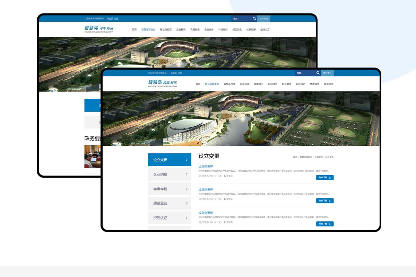Viewport: 416px width, 277px height.
Task: Open 智慧岛投资 in the front window navigation
Action: click(229, 84)
